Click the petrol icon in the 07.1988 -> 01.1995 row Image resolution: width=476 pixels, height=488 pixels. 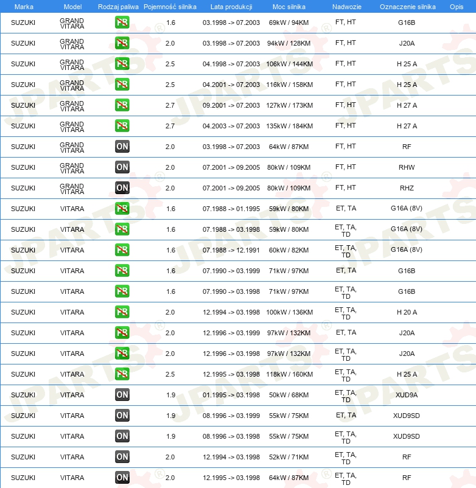tap(122, 209)
